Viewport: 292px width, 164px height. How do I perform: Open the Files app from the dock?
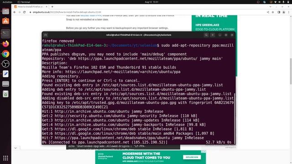click(x=5, y=11)
